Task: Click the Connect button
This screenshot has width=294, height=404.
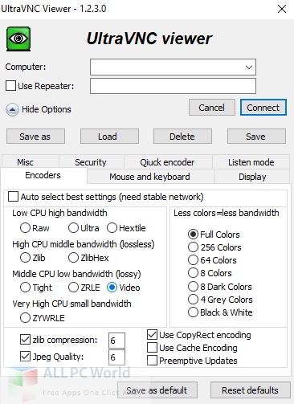Action: pyautogui.click(x=263, y=108)
